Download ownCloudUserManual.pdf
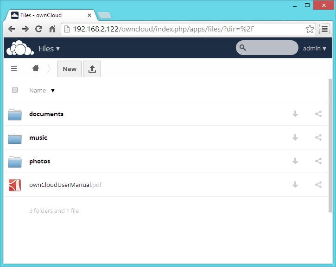The image size is (336, 267). [x=295, y=185]
